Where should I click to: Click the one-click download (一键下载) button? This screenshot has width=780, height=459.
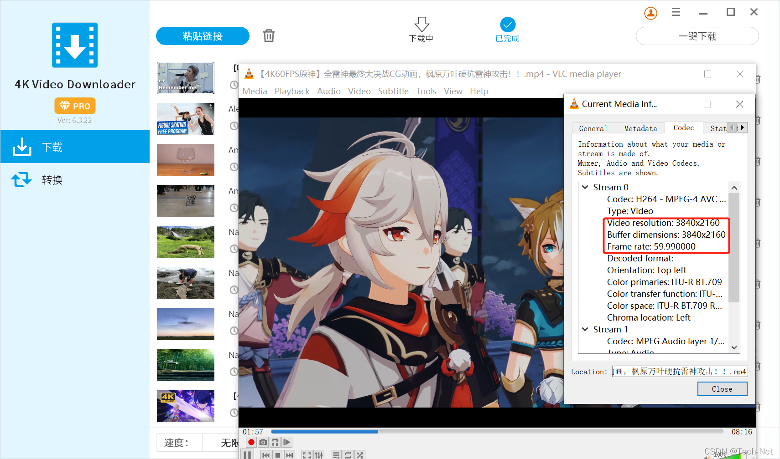pos(697,36)
